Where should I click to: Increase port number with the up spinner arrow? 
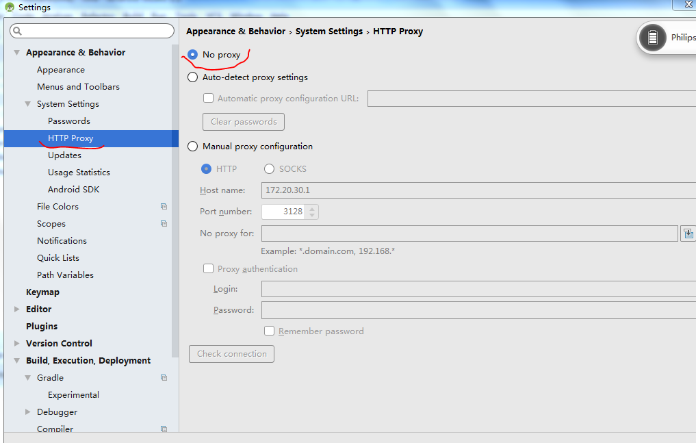tap(312, 208)
